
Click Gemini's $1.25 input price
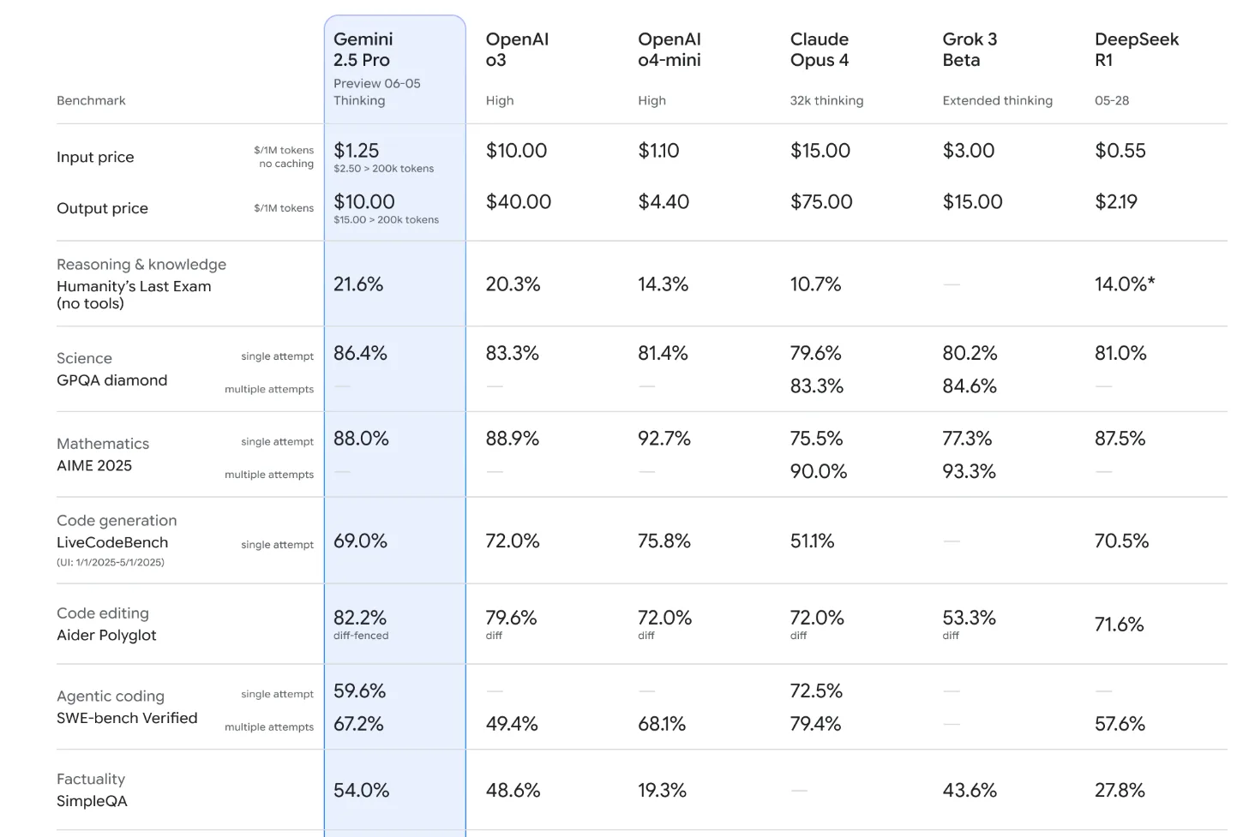357,151
